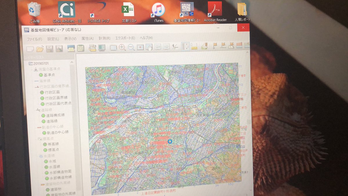Click the Zoom Out magnifier icon
The width and height of the screenshot is (348, 196).
click(x=131, y=48)
